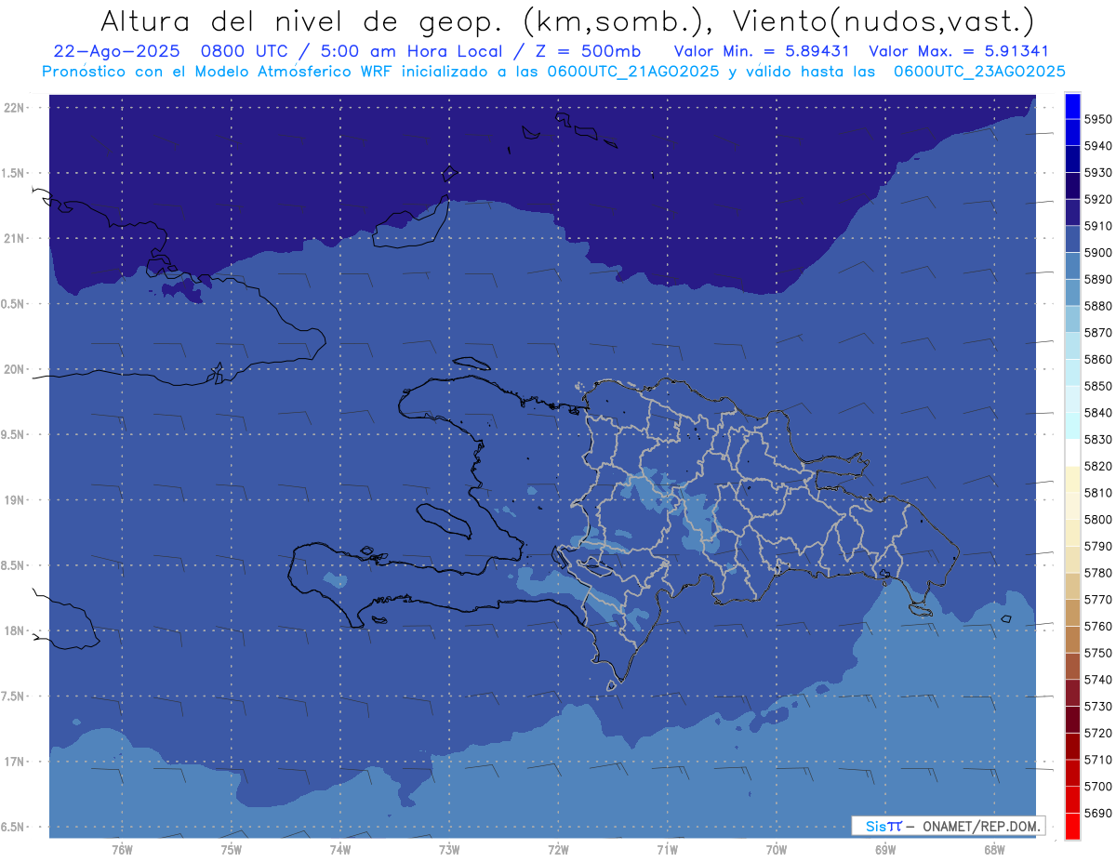Click the '5740' color scale value
The height and width of the screenshot is (862, 1116).
1098,680
